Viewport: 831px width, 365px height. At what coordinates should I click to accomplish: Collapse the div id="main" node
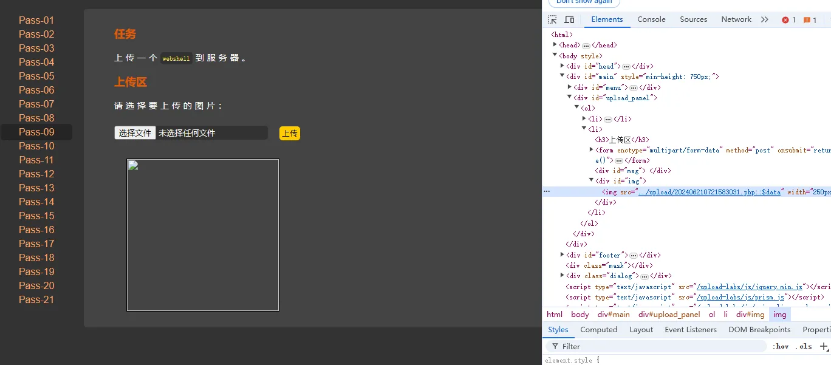point(563,76)
